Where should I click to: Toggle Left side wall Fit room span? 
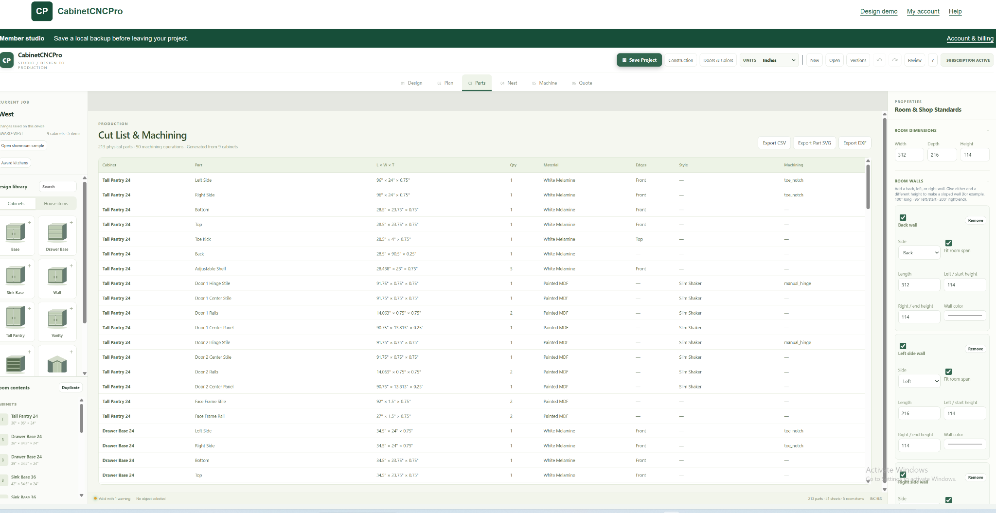(948, 371)
